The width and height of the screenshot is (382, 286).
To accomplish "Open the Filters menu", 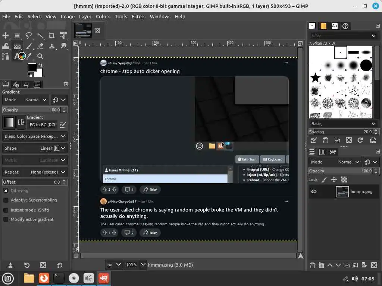I will pyautogui.click(x=138, y=16).
